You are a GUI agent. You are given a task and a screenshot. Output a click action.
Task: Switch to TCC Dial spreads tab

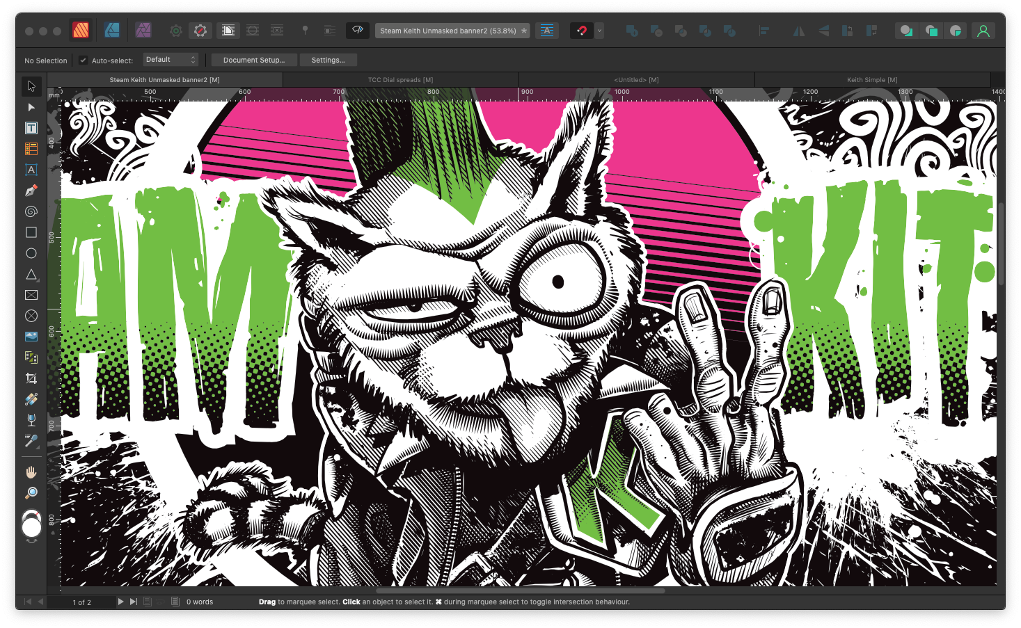point(400,80)
